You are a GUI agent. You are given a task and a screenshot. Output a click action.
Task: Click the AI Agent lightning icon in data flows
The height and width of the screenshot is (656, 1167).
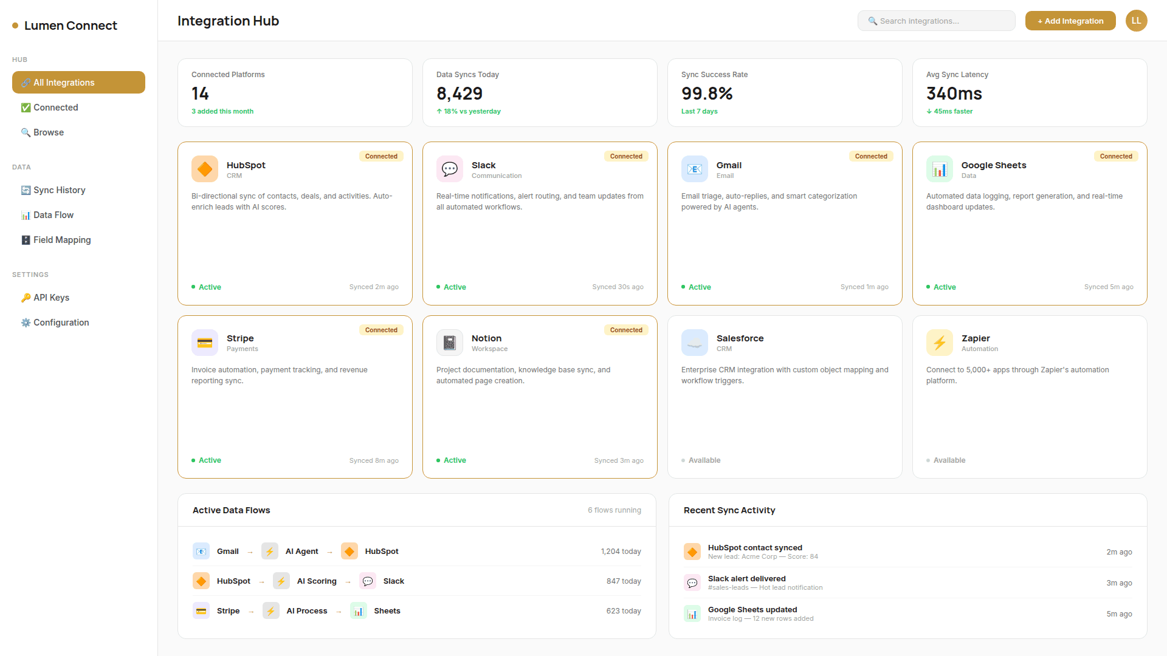269,551
